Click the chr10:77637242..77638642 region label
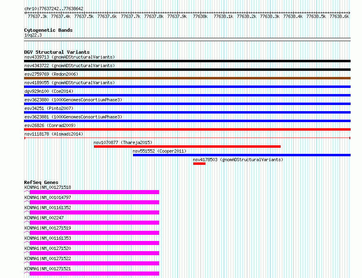362x278 pixels. point(54,9)
